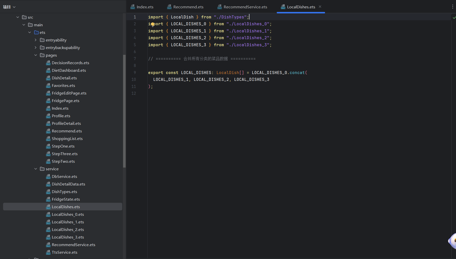
Task: Click the "./LocalDishes_3" import path
Action: point(248,45)
